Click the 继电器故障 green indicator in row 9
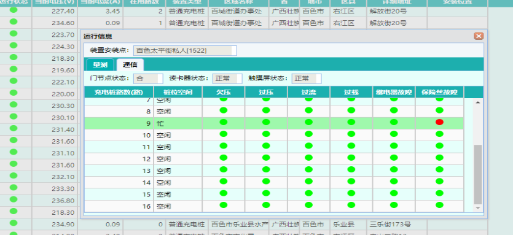The image size is (513, 235). tap(394, 122)
